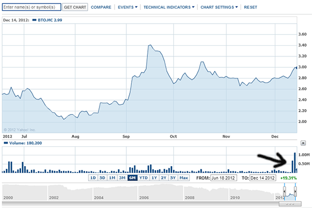Select the 5D time range

click(x=102, y=178)
